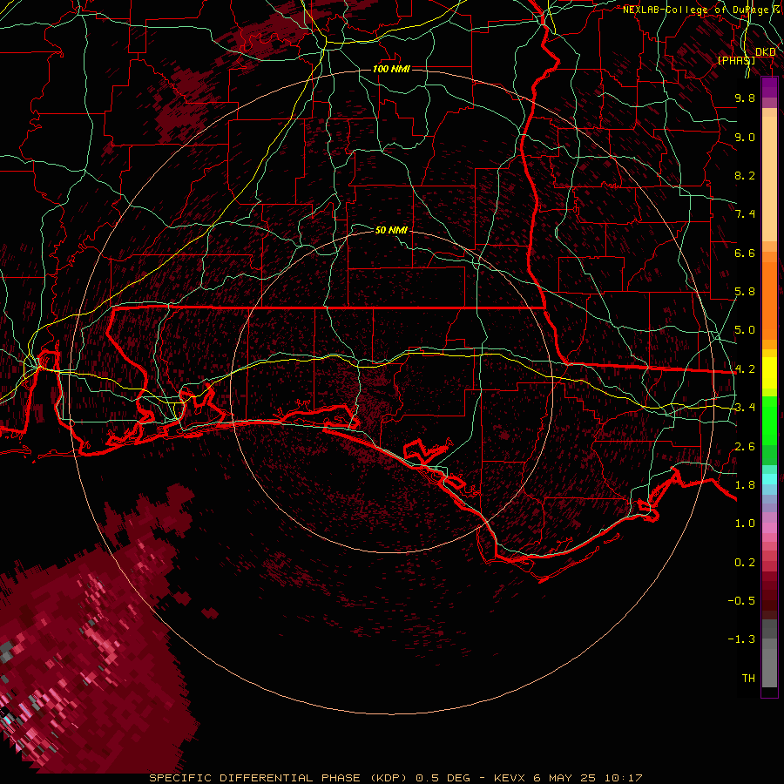The width and height of the screenshot is (784, 784).
Task: Click the 1.0 value on color scale
Action: click(x=745, y=524)
